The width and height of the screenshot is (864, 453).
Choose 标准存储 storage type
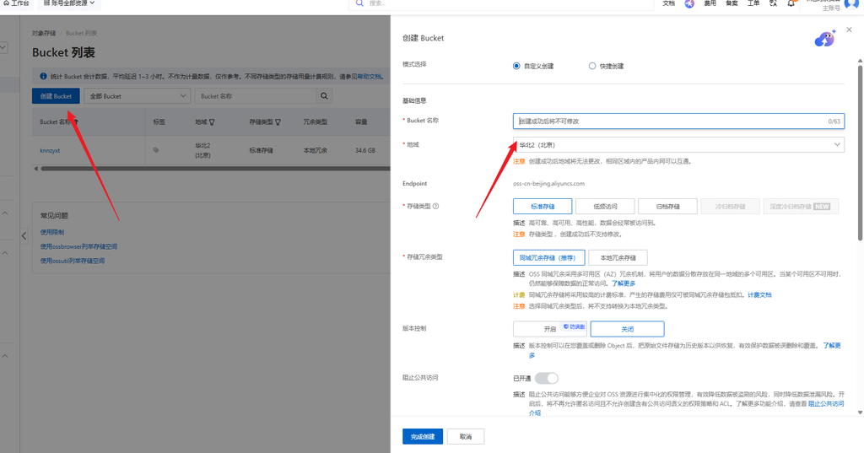(x=543, y=206)
